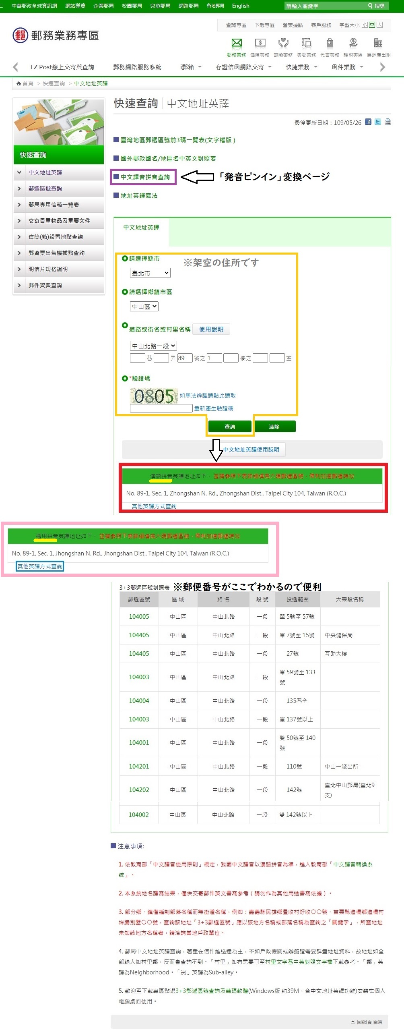Click 查詢專區 in header links
Viewport: 404px width, 1034px height.
tap(236, 25)
